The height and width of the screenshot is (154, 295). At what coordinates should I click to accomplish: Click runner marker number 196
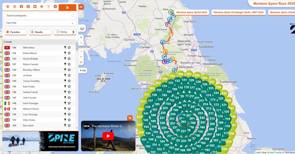point(165,79)
